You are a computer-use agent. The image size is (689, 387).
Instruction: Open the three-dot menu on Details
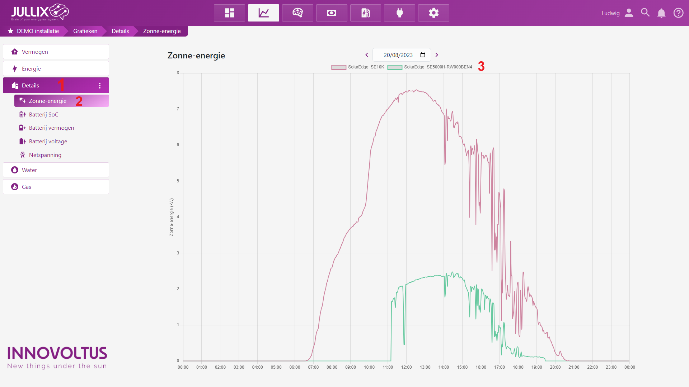click(100, 86)
